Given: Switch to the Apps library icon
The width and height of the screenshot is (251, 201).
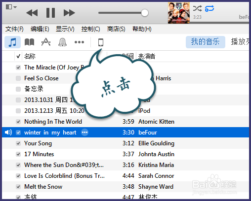Looking at the screenshot, I should click(46, 42).
